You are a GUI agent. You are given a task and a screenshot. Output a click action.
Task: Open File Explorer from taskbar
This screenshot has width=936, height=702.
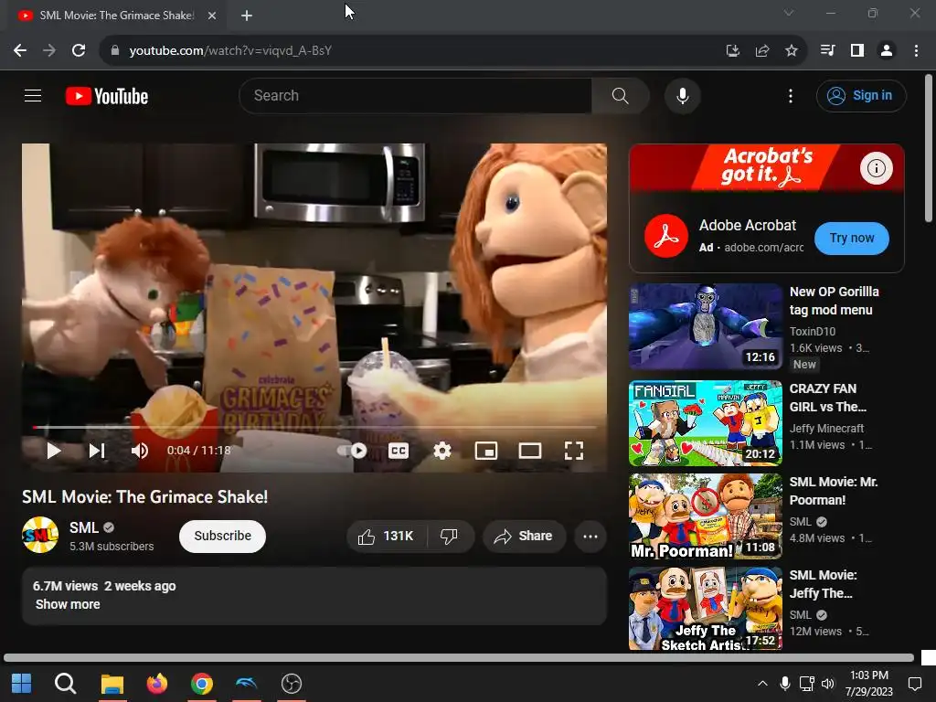(112, 683)
